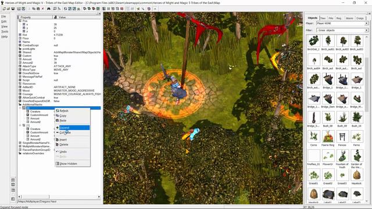Select the AllowQuickCombat property row
372x209 pixels.
(x=60, y=98)
